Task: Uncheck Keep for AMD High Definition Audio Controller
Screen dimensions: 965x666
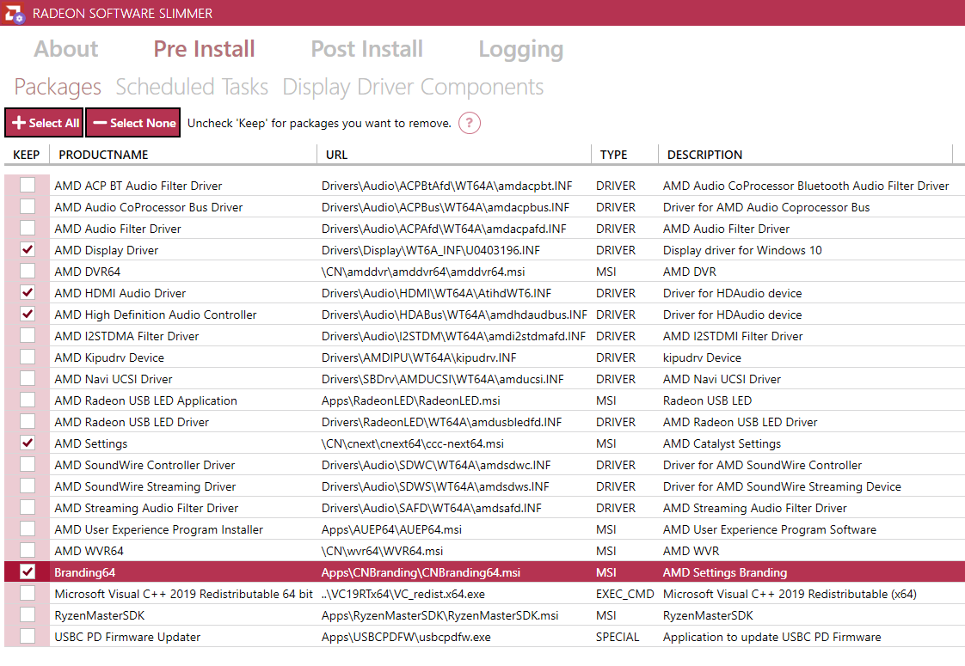Action: pyautogui.click(x=27, y=315)
